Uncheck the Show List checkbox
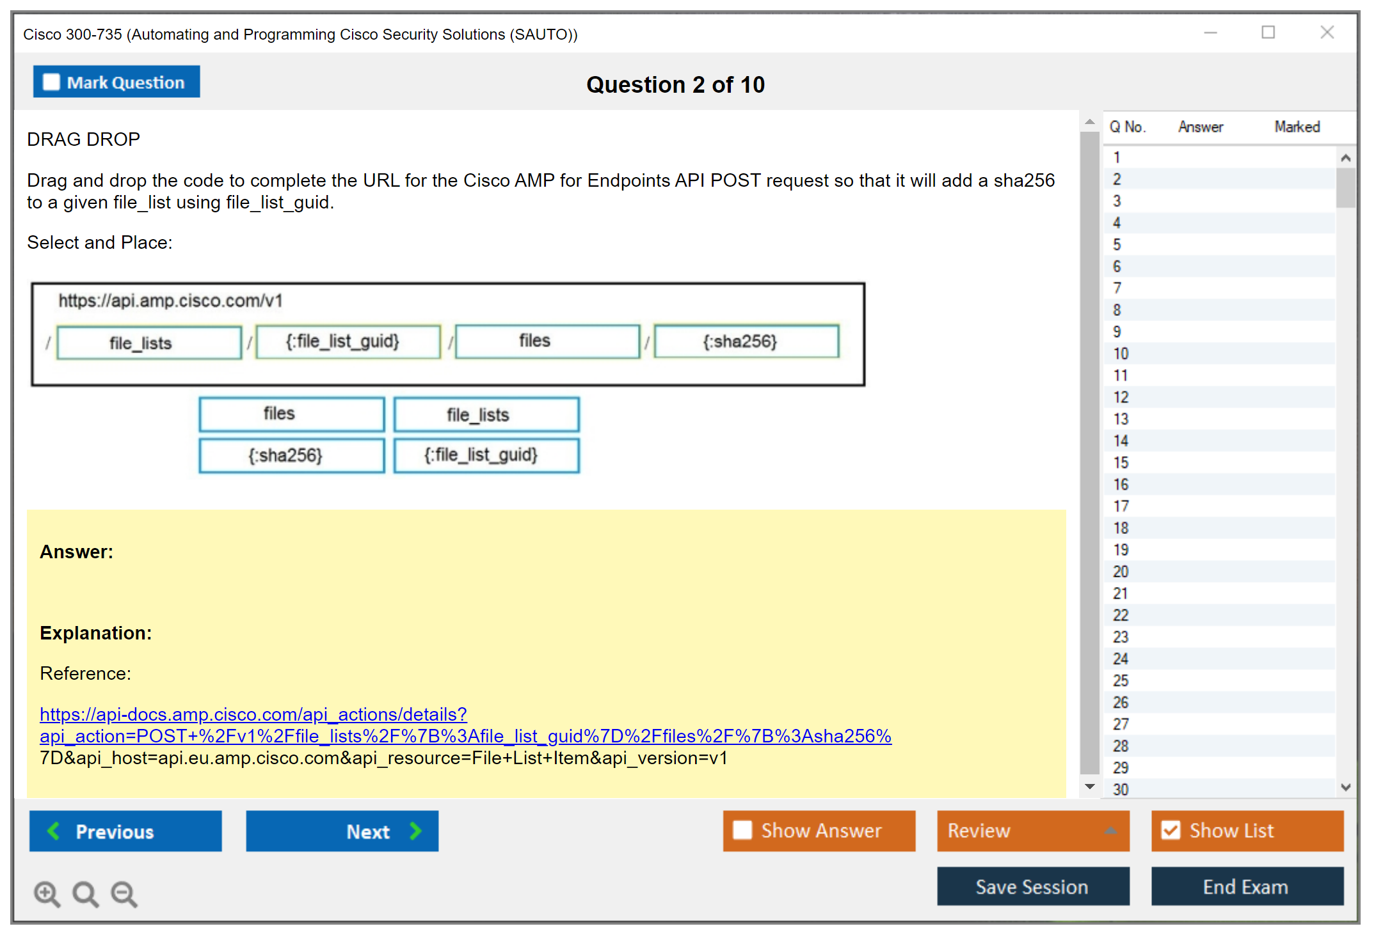Viewport: 1376px width, 940px height. [1171, 830]
